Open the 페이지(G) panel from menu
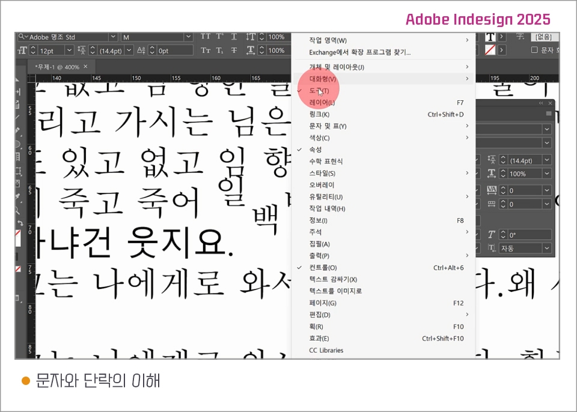Image resolution: width=577 pixels, height=412 pixels. (383, 303)
